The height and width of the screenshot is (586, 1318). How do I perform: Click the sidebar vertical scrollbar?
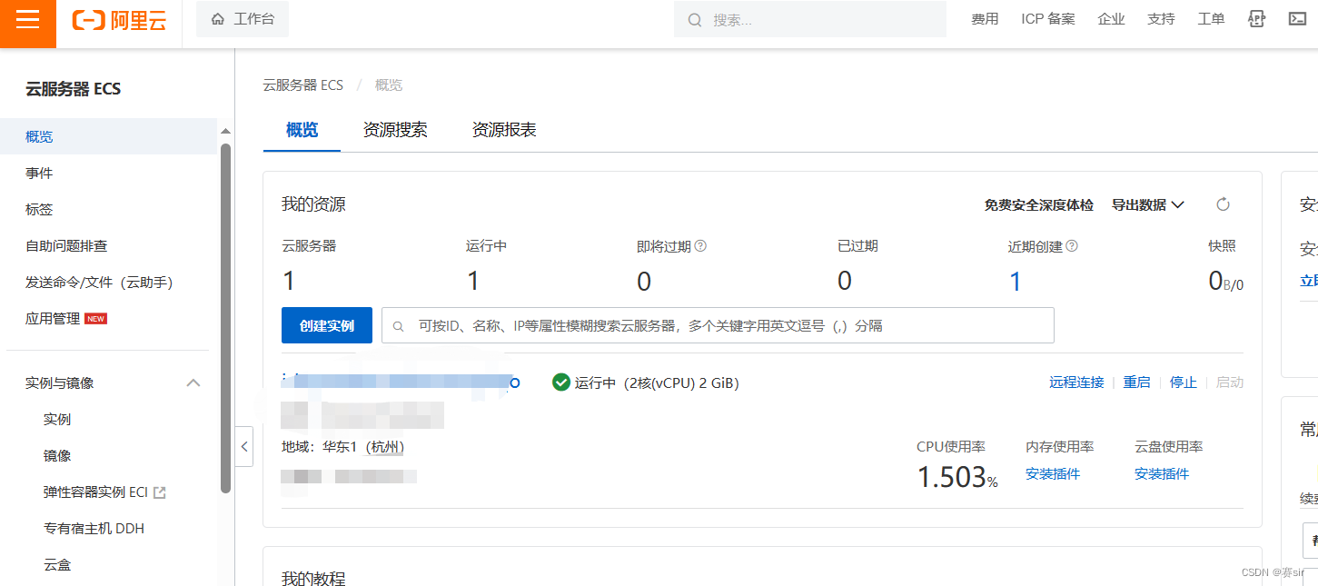tap(226, 318)
